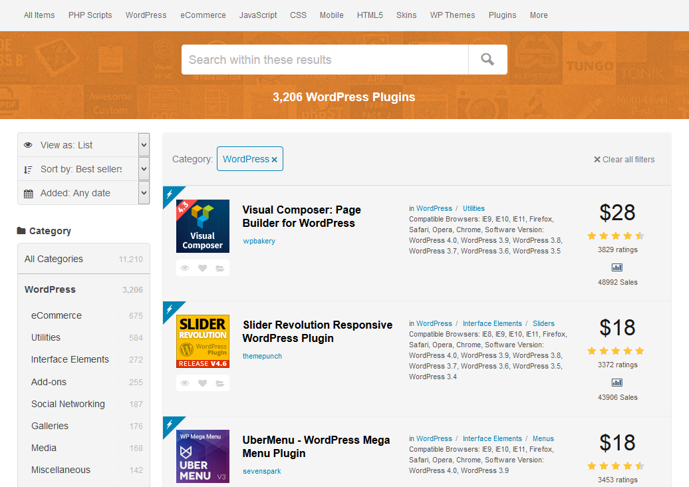
Task: Click Interface Elements link in UberMenu breadcrumb
Action: 492,438
